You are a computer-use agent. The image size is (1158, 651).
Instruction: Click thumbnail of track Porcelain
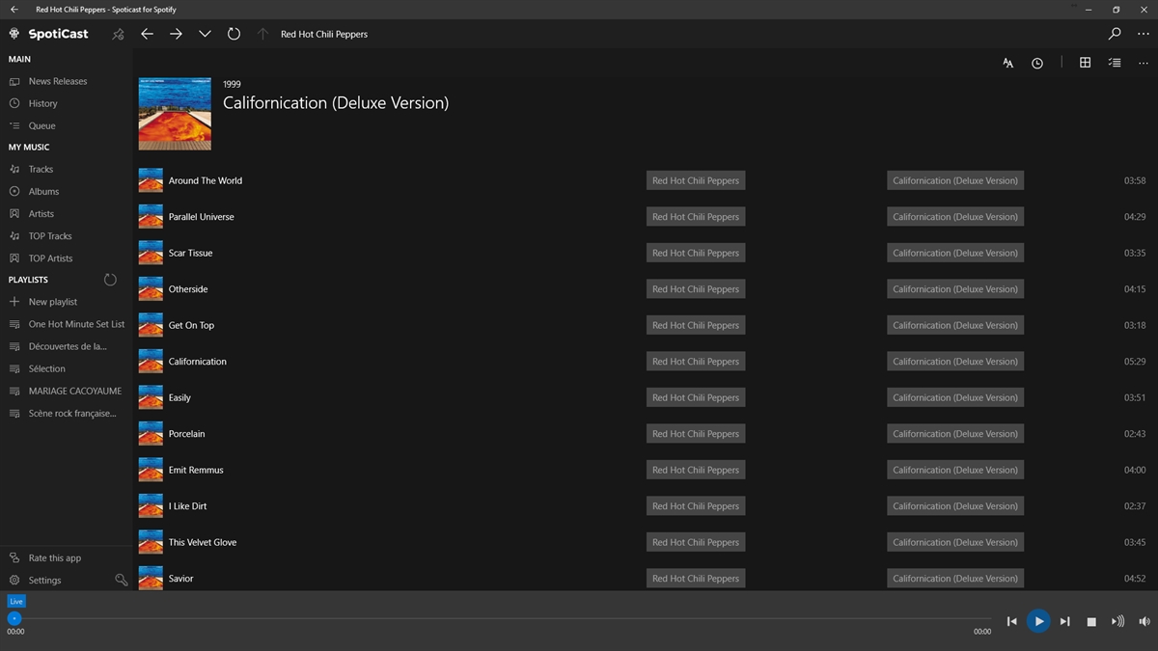tap(151, 434)
